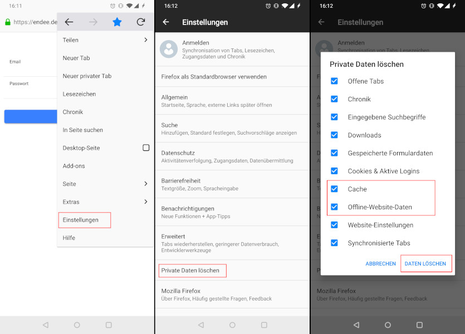Open the Extras submenu chevron
This screenshot has height=334, width=465.
coord(146,202)
